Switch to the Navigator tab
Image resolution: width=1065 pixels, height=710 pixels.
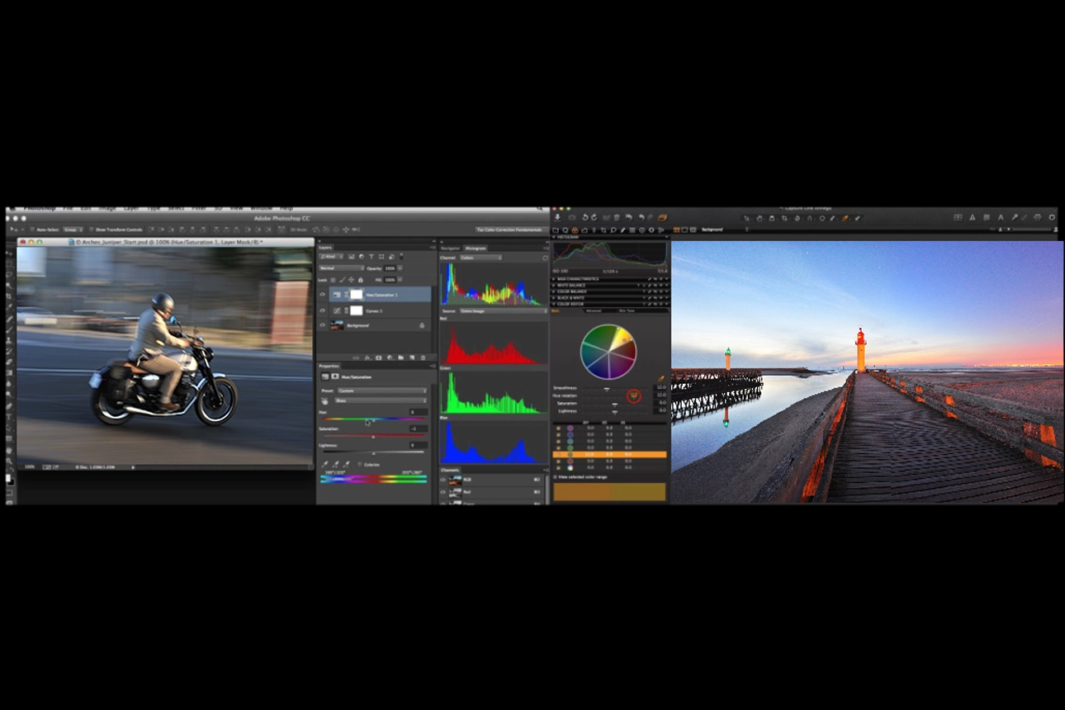click(x=451, y=248)
